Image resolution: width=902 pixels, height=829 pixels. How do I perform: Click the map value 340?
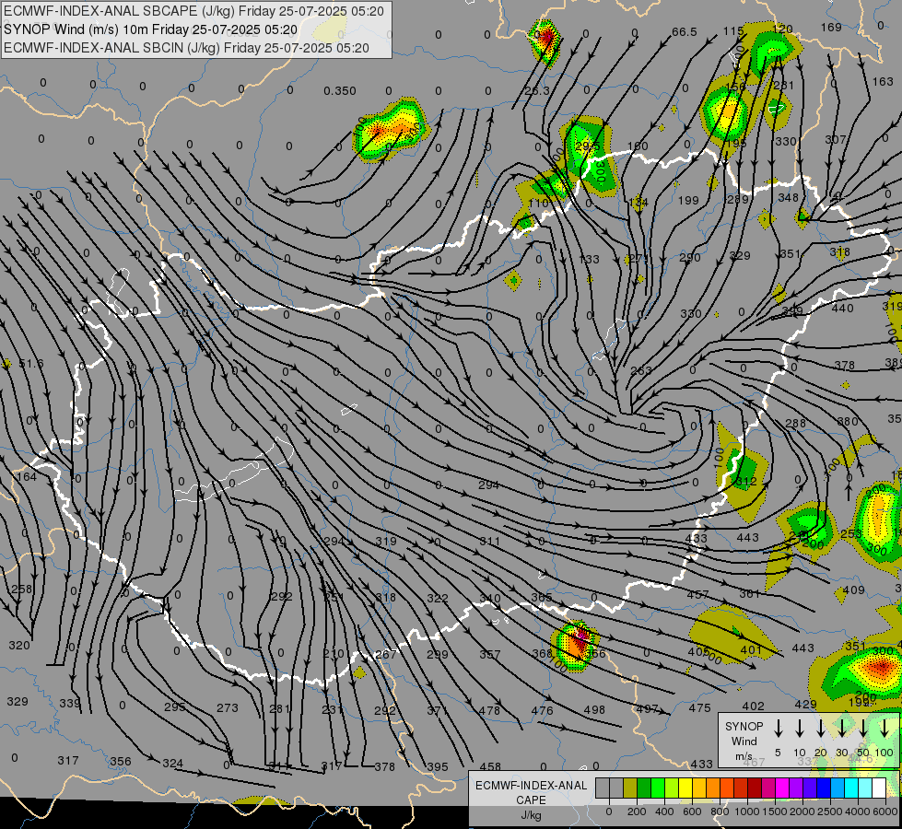coord(489,599)
